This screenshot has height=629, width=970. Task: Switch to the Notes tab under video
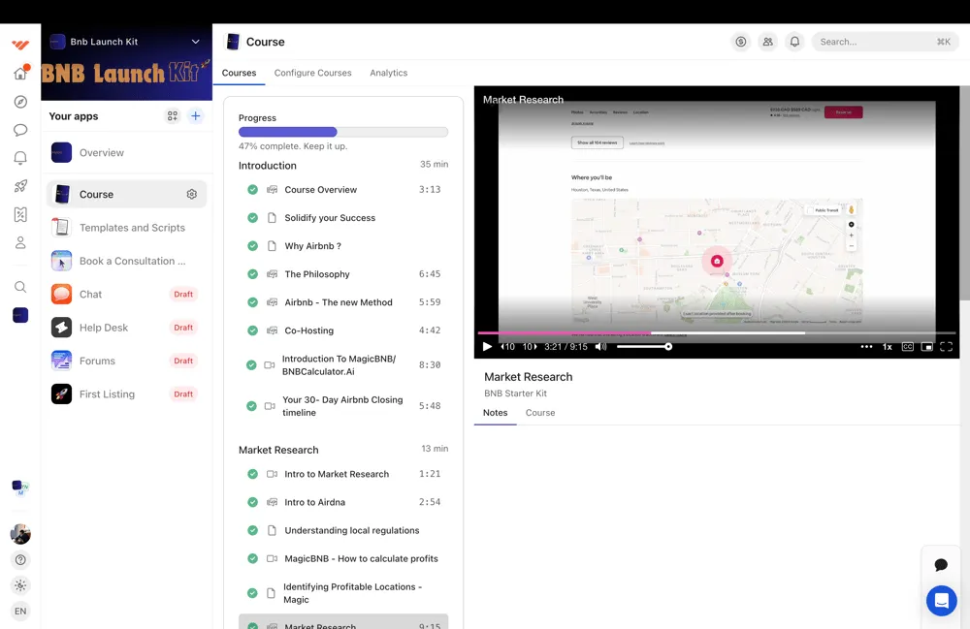495,413
